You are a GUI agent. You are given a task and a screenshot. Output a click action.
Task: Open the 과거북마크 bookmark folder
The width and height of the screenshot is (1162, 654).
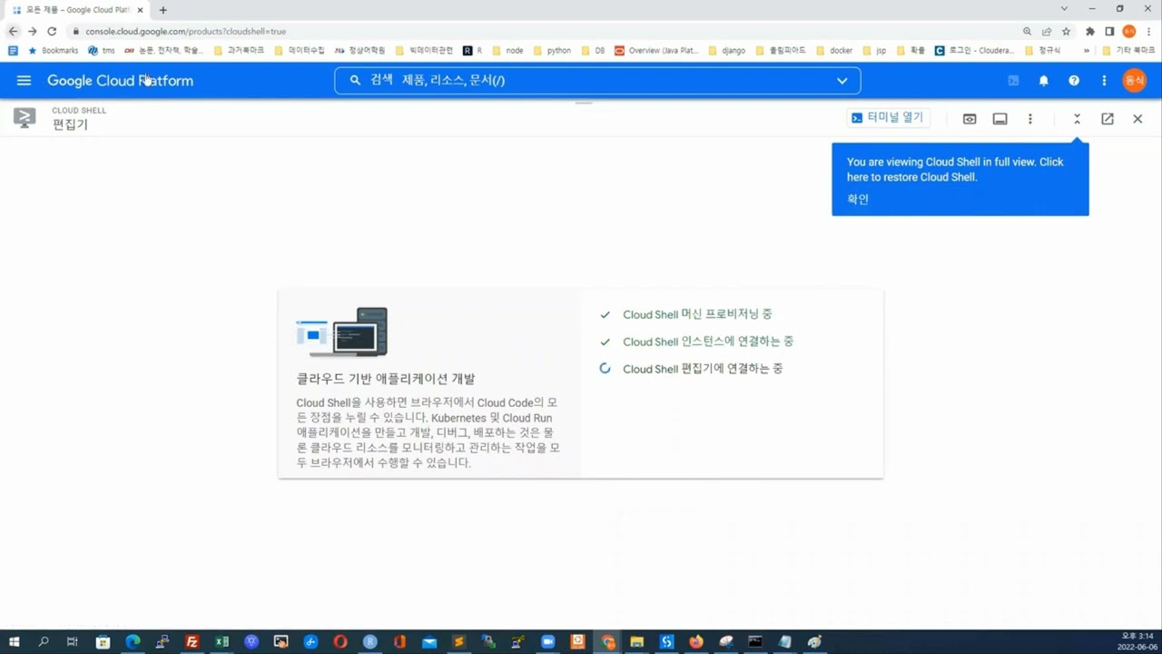pos(240,51)
